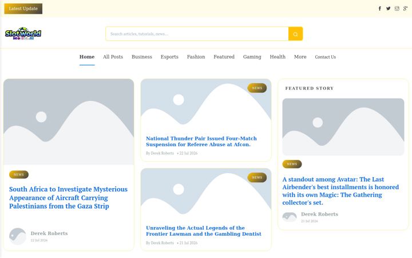Open South Africa aircraft investigation headline

pyautogui.click(x=68, y=197)
